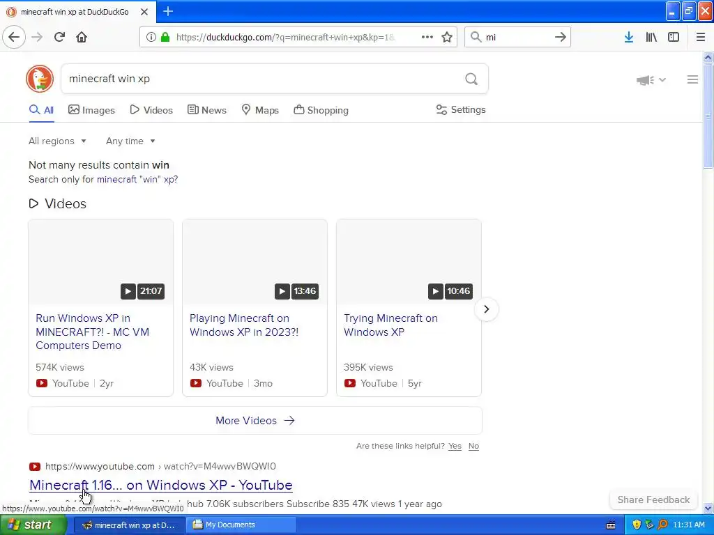Click the security shield tray icon
This screenshot has width=714, height=535.
637,525
